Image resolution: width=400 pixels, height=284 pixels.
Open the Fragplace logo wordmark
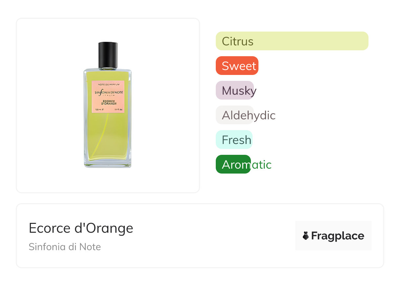click(337, 236)
